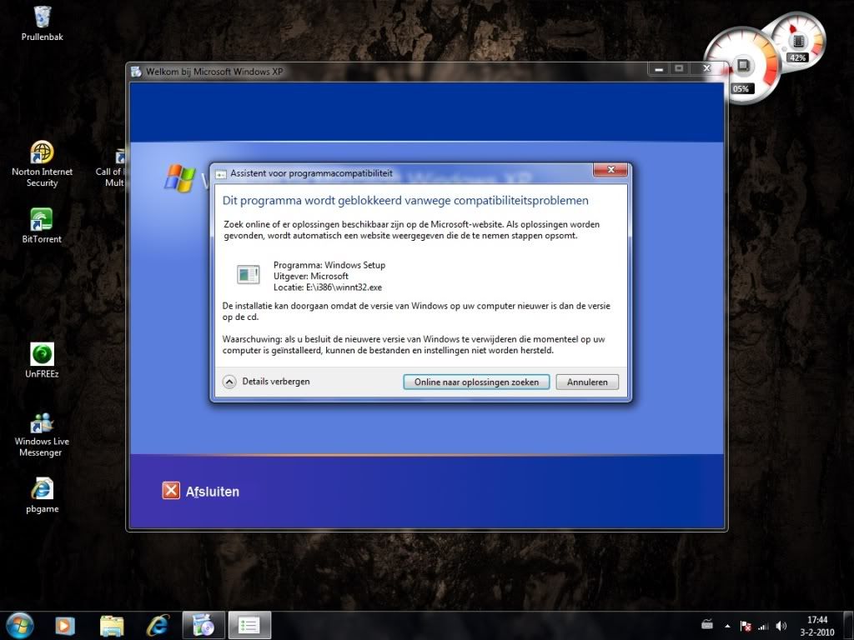Viewport: 854px width, 640px height.
Task: Click the text 'Uitgever: Microsoft'
Action: tap(310, 276)
